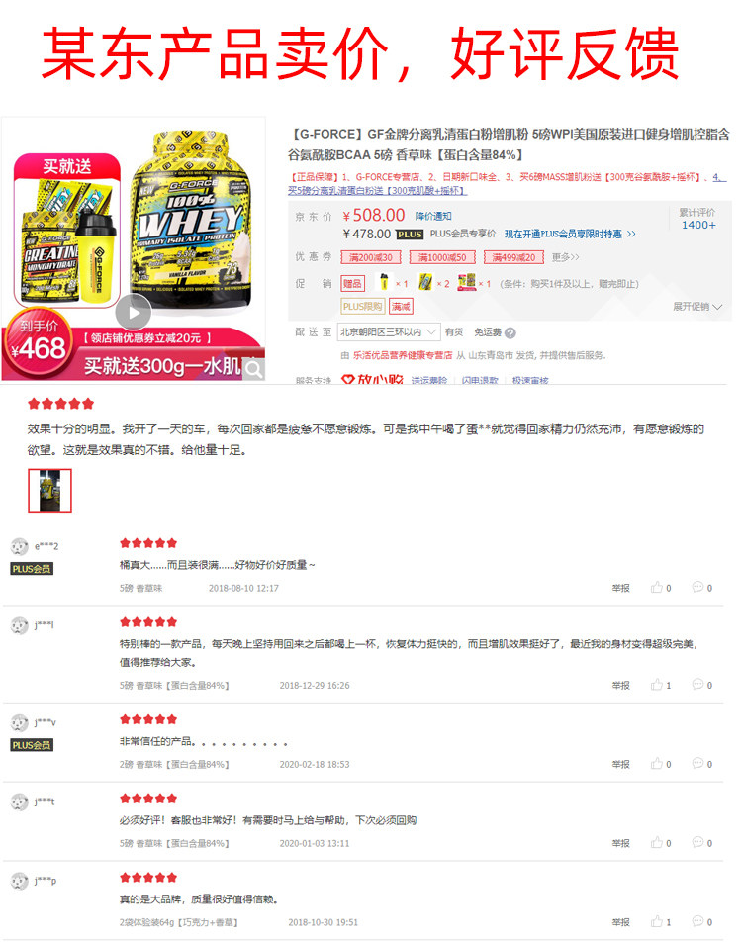Image resolution: width=742 pixels, height=944 pixels.
Task: Report the review by j***v
Action: pos(620,763)
